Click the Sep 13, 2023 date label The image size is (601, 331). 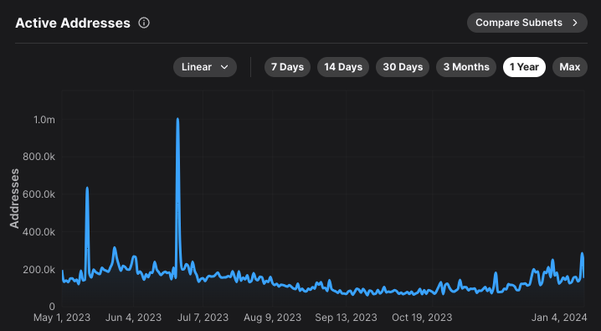coord(346,318)
